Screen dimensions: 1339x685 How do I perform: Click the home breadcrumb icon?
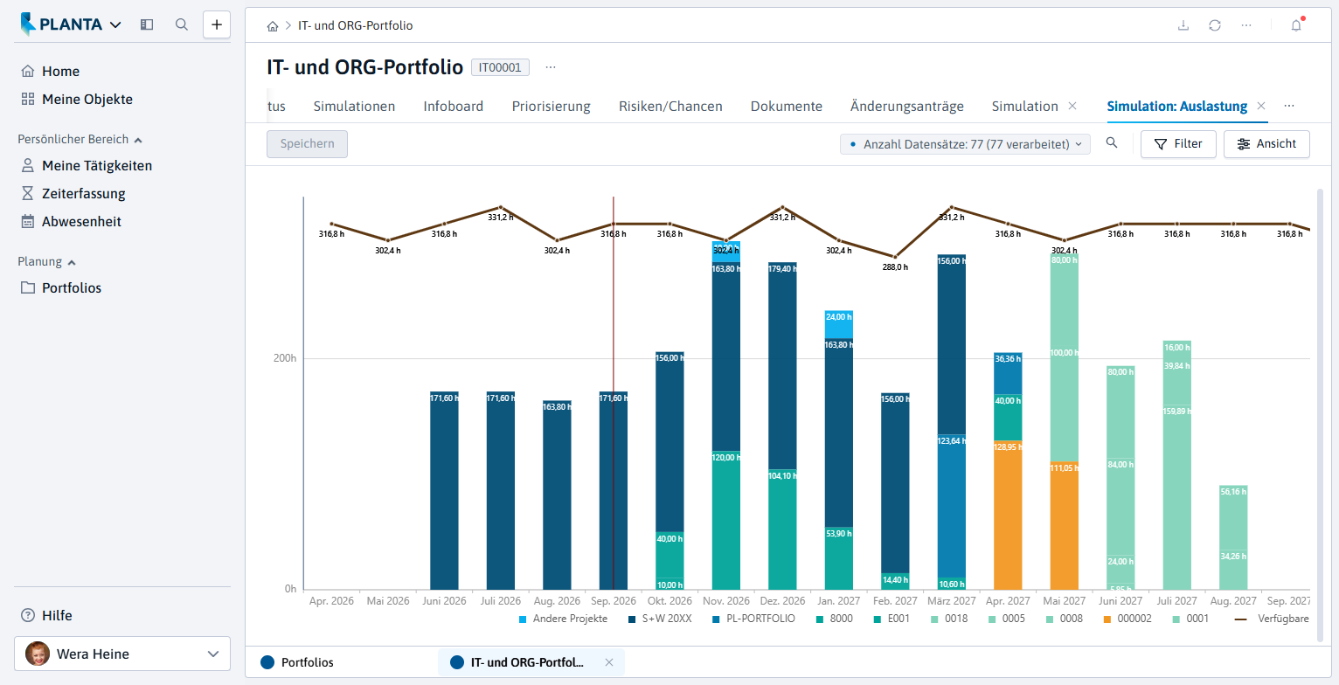(273, 26)
